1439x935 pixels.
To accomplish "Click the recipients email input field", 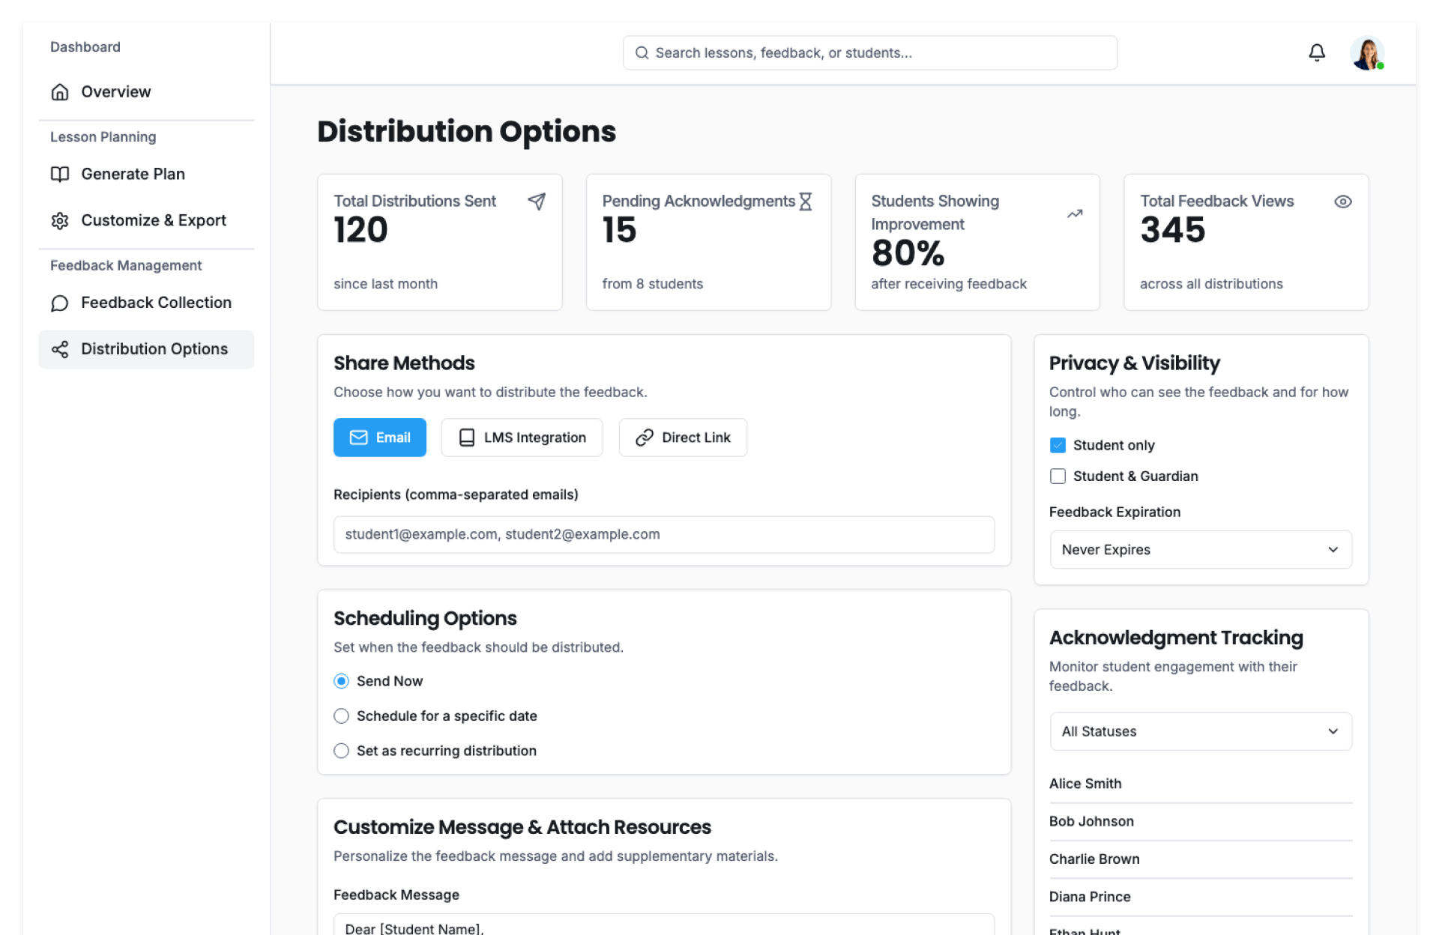I will pos(663,535).
